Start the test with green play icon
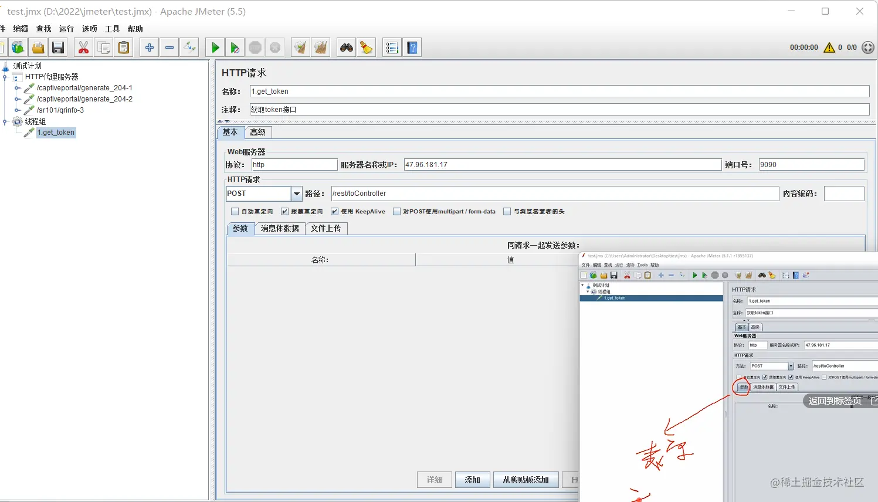 pyautogui.click(x=215, y=48)
